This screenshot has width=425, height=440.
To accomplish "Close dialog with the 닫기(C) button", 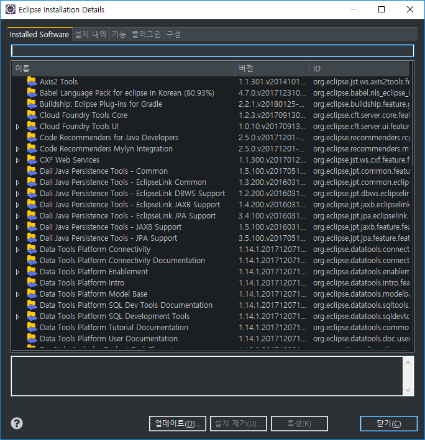I will point(389,423).
